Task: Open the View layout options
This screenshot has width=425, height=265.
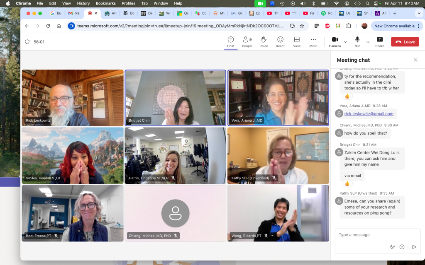Action: pyautogui.click(x=297, y=41)
